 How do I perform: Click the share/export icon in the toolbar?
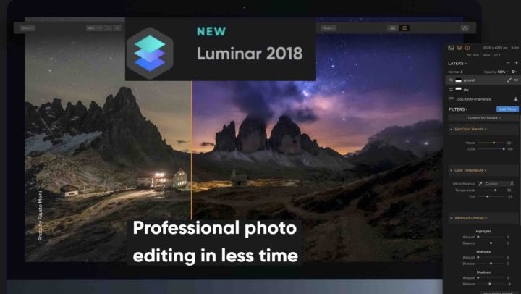[465, 28]
